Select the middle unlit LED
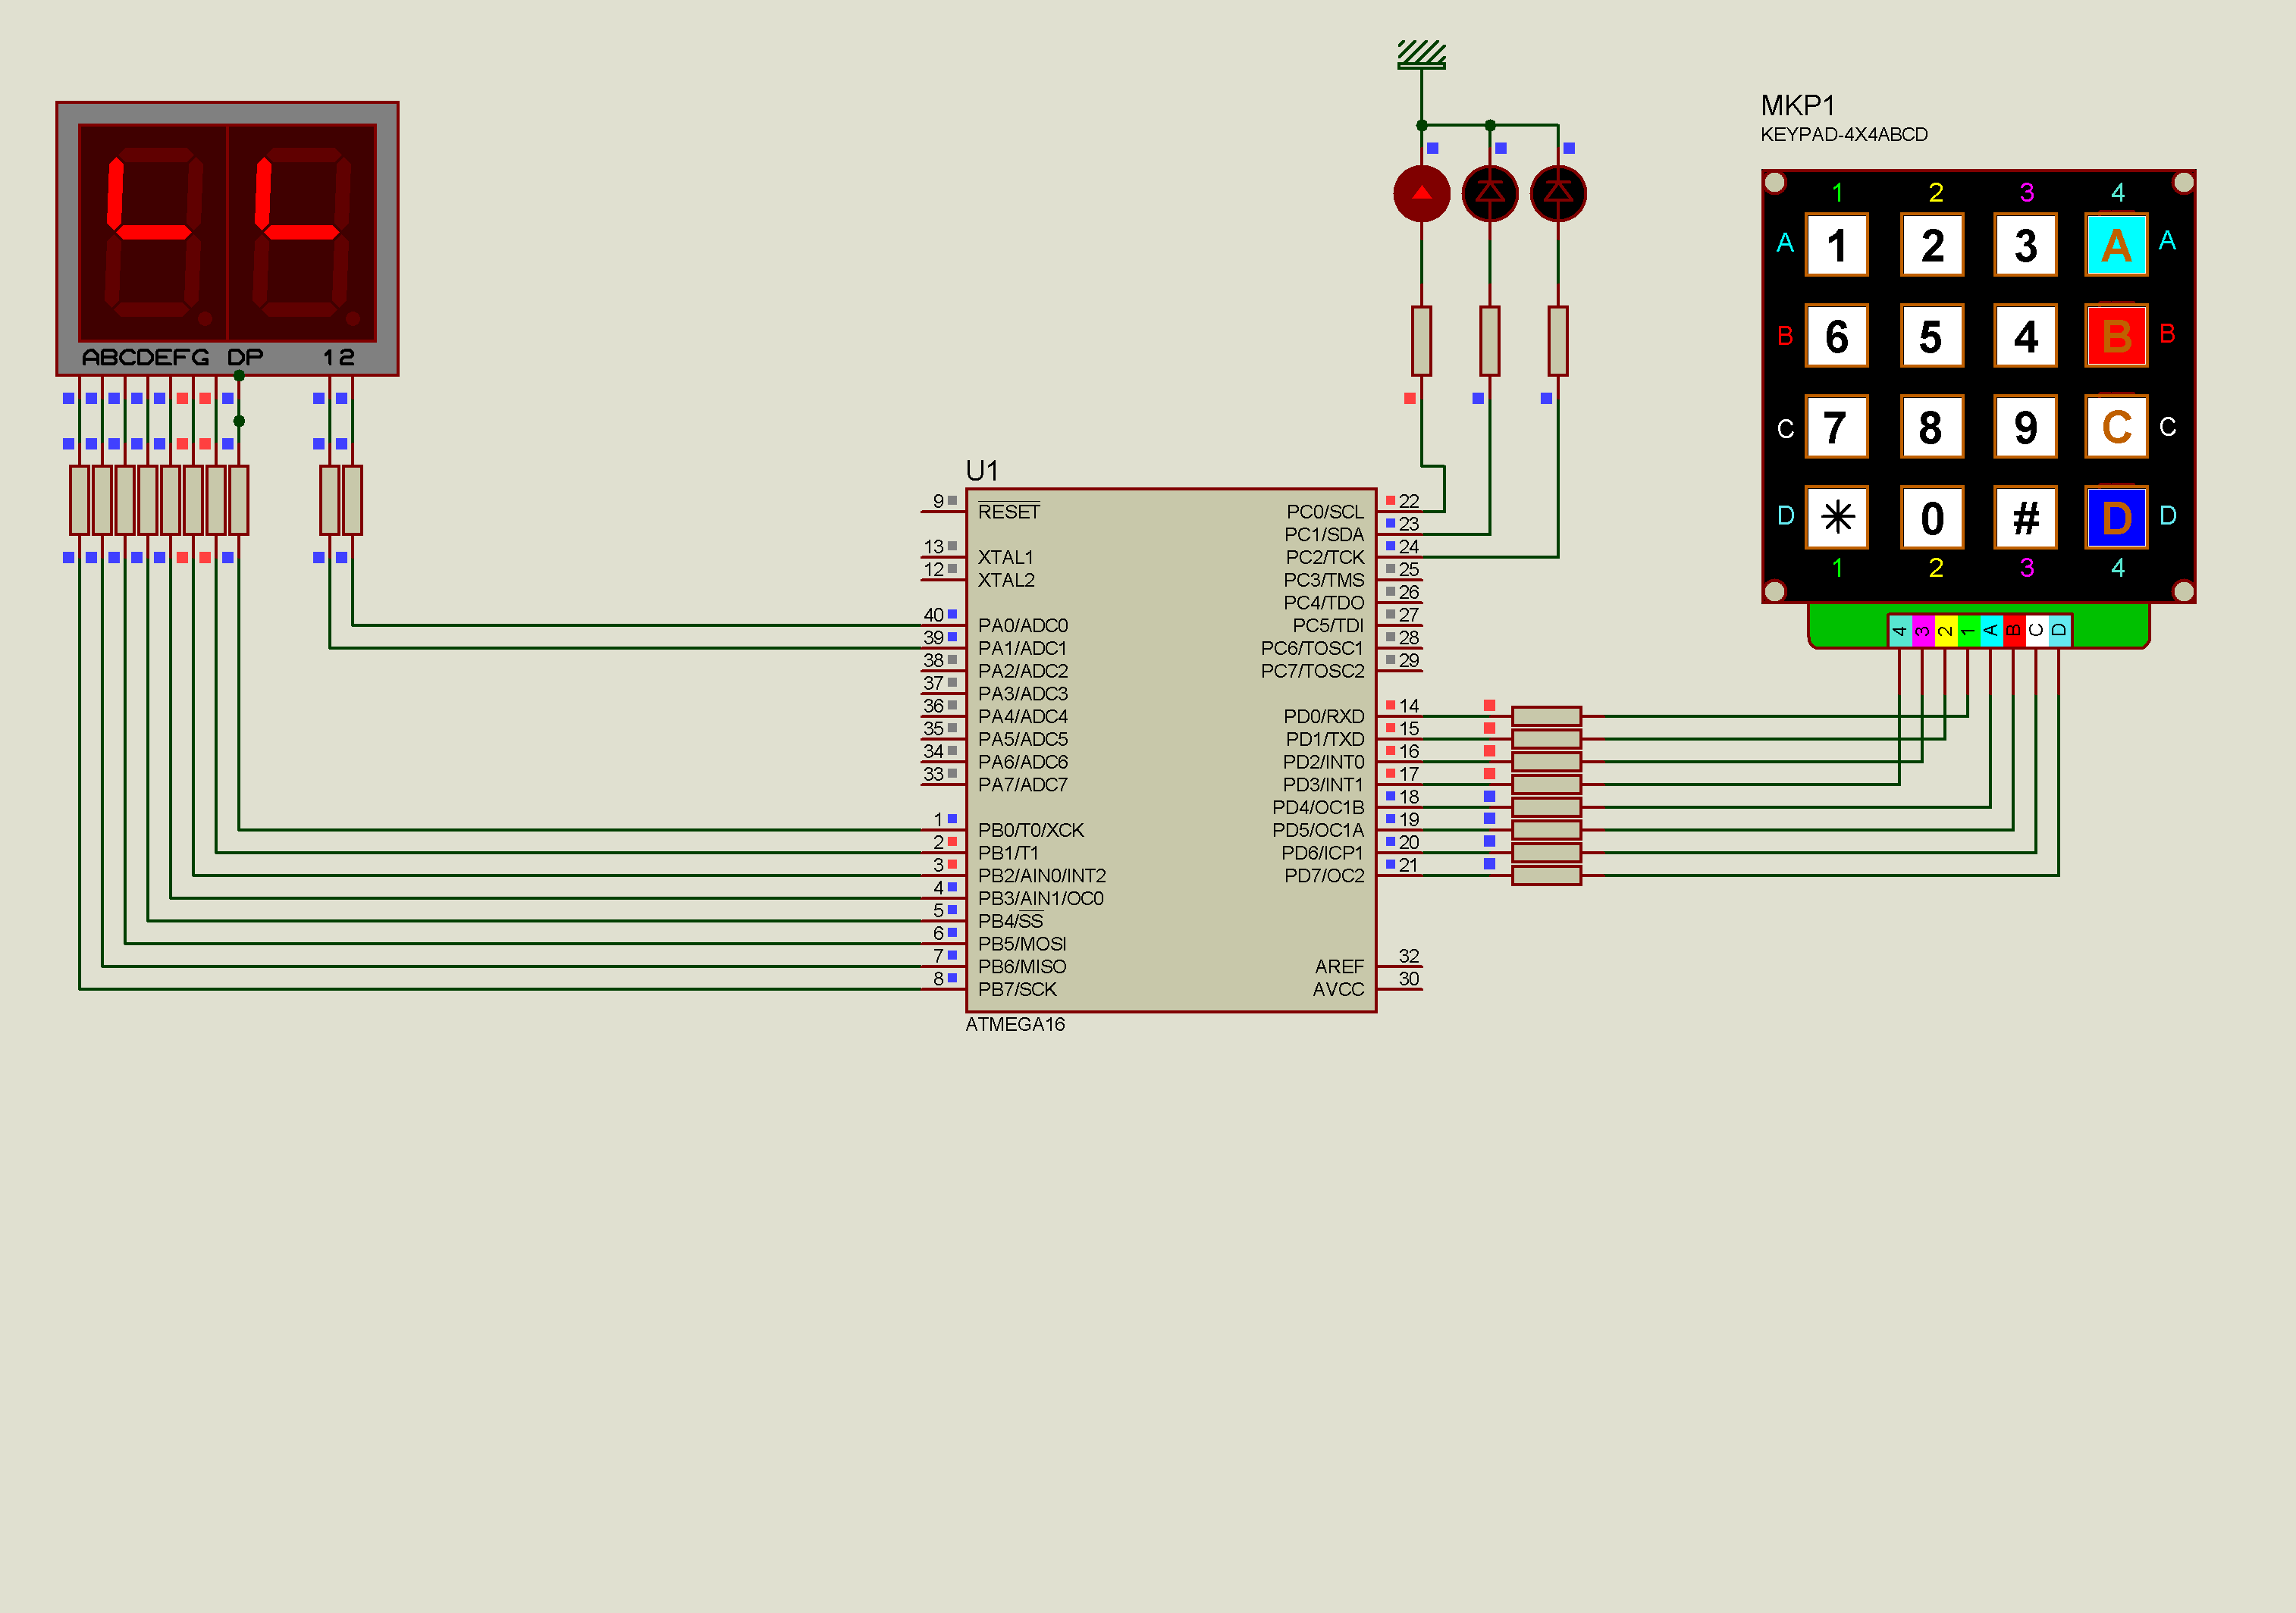This screenshot has width=2296, height=1613. [x=1489, y=194]
